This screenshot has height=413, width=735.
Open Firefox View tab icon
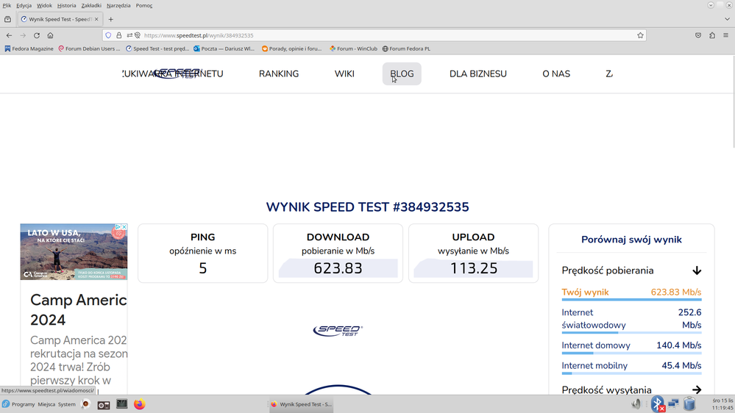[x=7, y=19]
